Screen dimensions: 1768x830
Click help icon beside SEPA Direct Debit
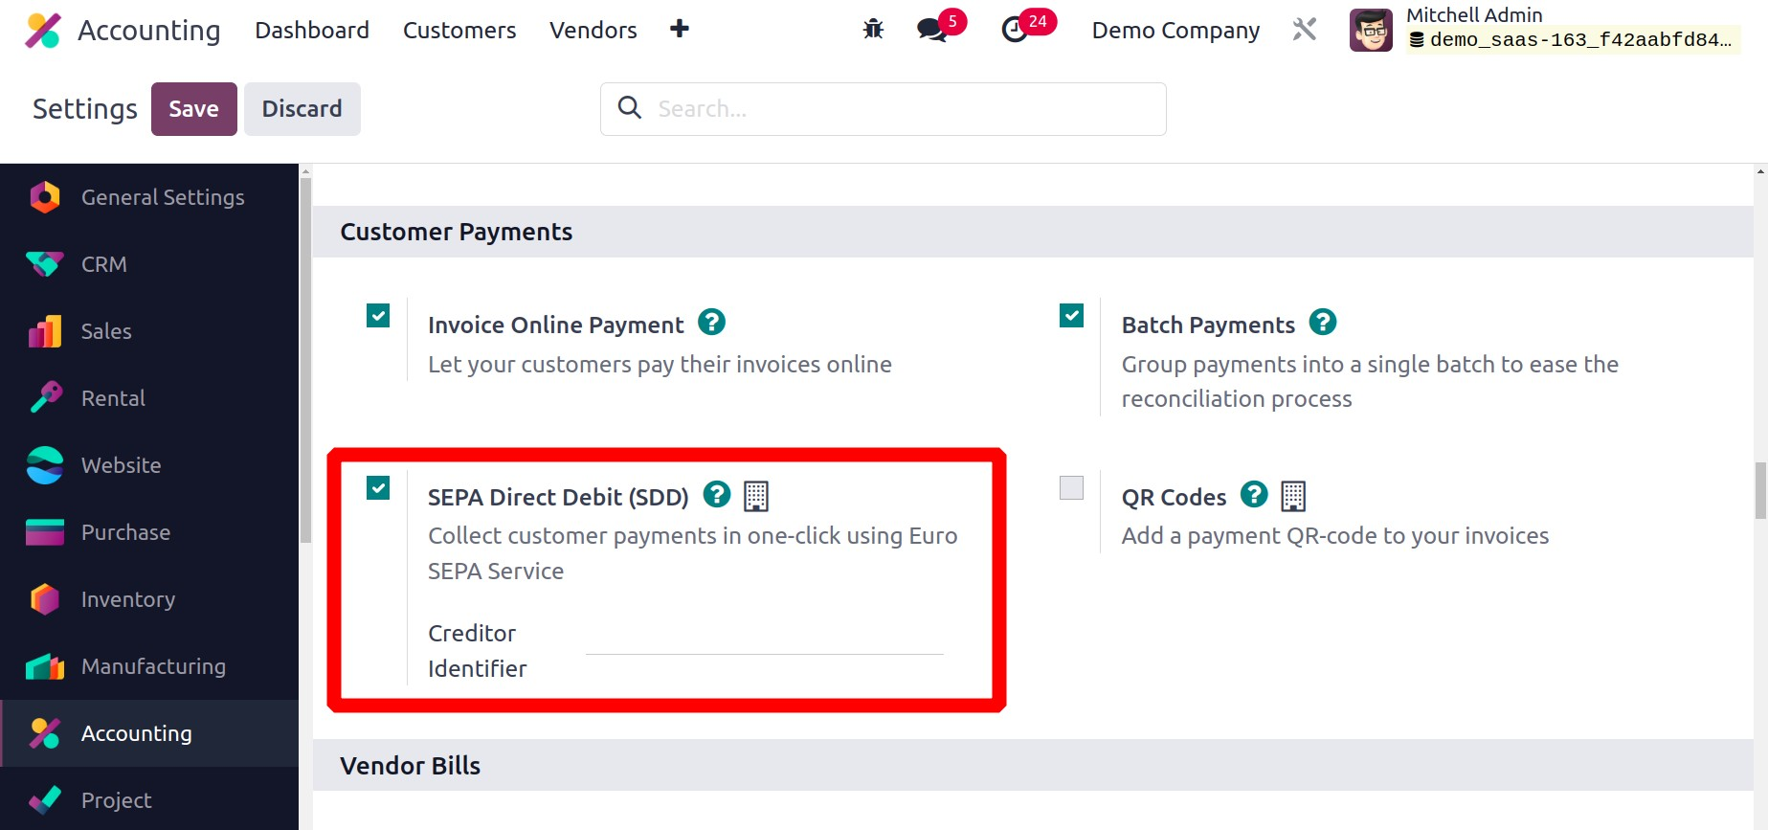coord(717,495)
